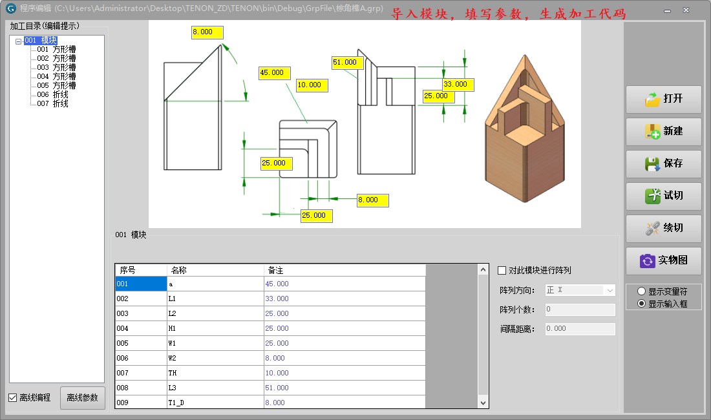Toggle the 离线编程 offline programming checkbox
This screenshot has height=420, width=711.
13,398
